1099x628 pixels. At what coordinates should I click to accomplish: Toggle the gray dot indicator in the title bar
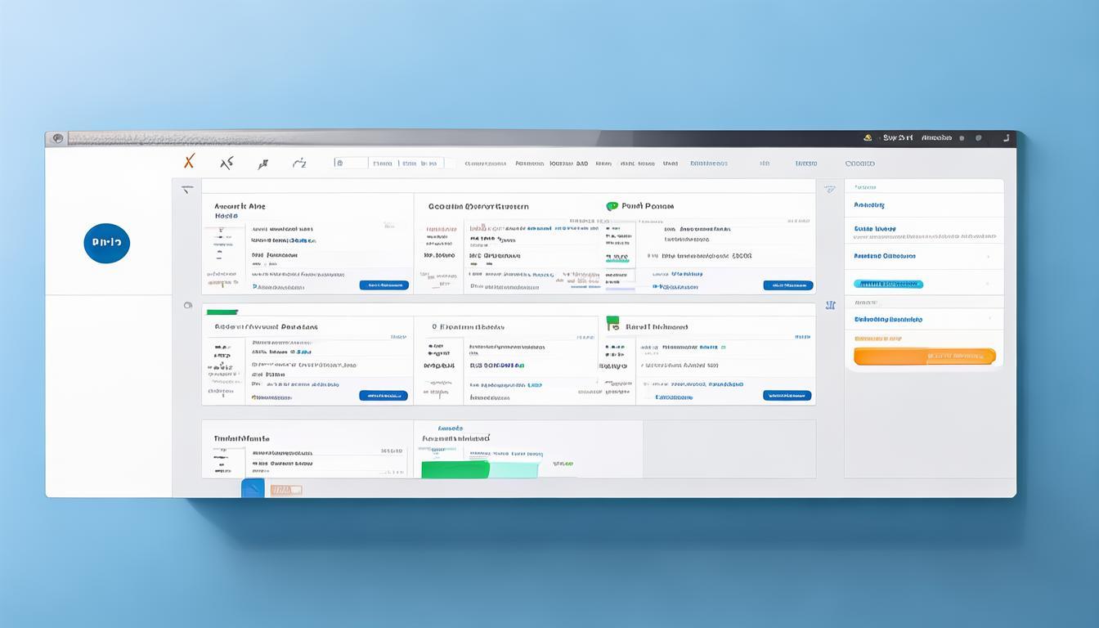coord(962,138)
